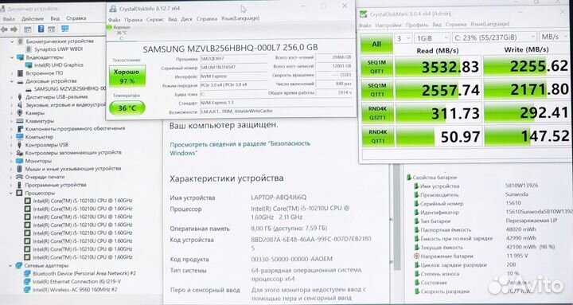Click the Клавиатуры keyboard category icon
573x305 pixels.
tap(20, 121)
